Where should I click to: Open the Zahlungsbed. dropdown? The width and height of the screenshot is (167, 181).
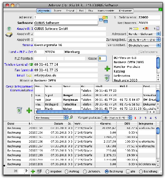pyautogui.click(x=144, y=40)
